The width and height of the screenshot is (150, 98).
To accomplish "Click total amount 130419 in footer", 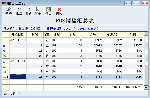I will tap(93, 87).
